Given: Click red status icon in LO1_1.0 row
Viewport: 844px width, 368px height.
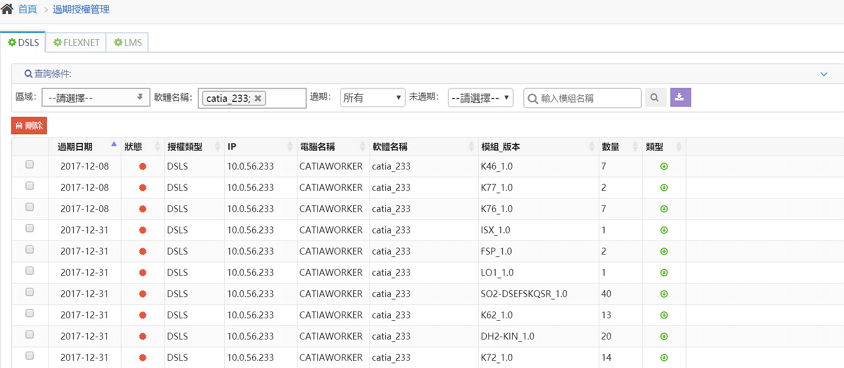Looking at the screenshot, I should click(x=143, y=273).
